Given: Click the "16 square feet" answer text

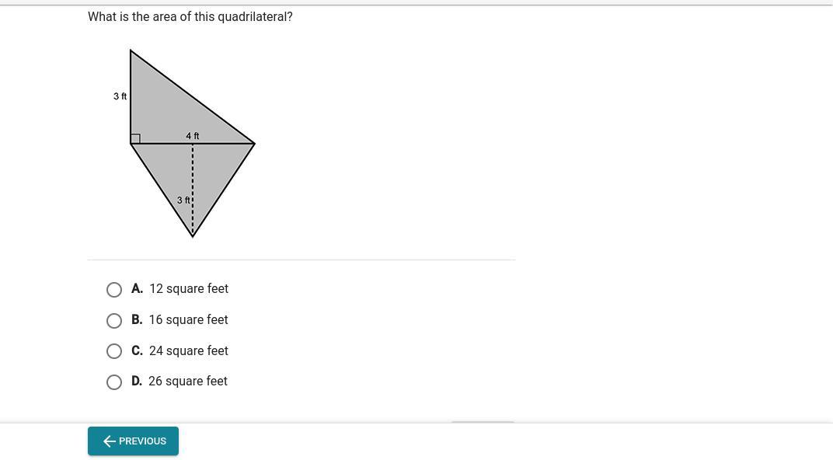Looking at the screenshot, I should pos(189,320).
